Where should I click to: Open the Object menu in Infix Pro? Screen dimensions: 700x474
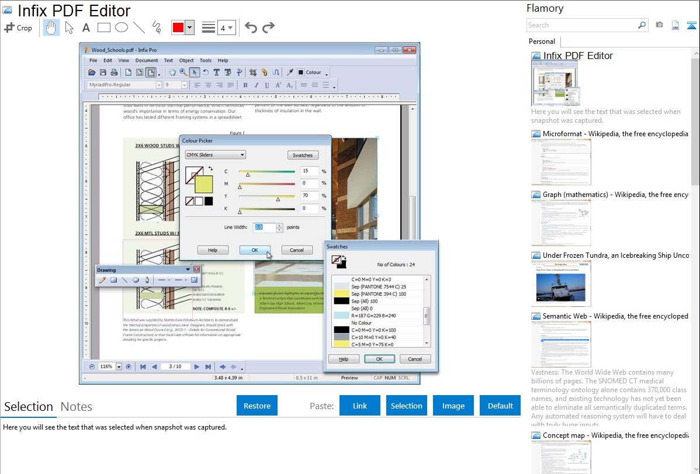click(x=186, y=60)
